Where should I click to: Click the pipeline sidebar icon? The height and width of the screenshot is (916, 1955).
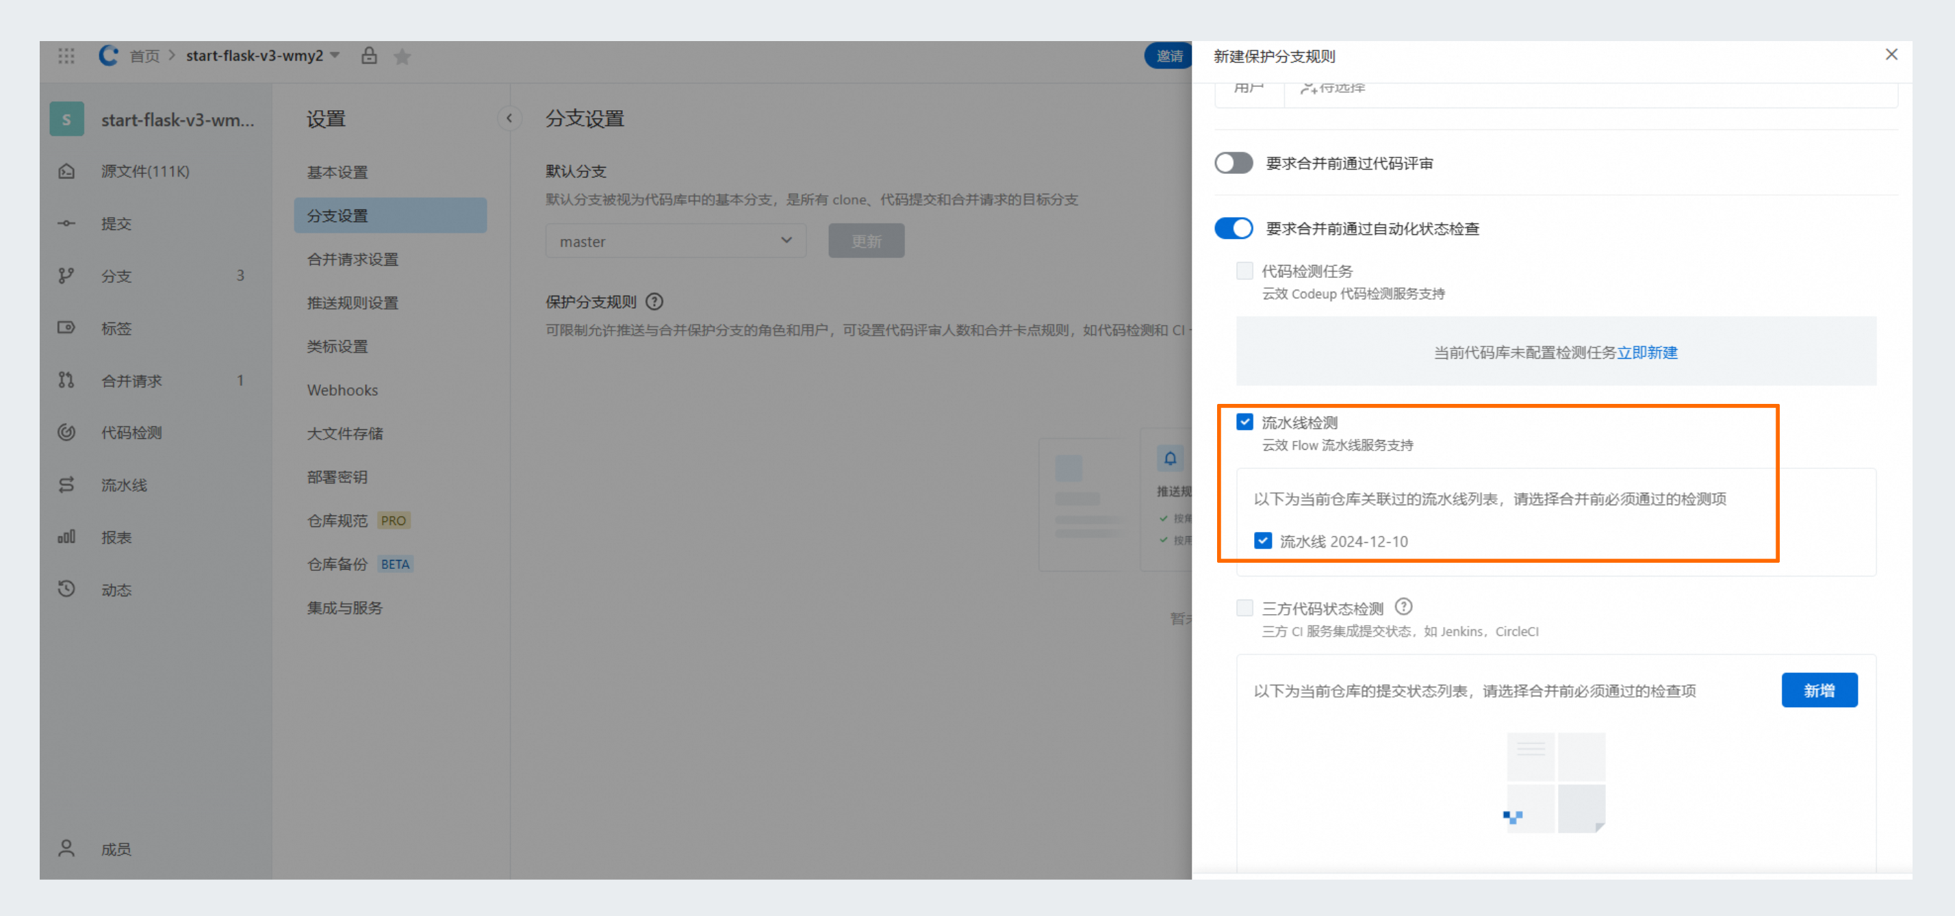coord(67,485)
